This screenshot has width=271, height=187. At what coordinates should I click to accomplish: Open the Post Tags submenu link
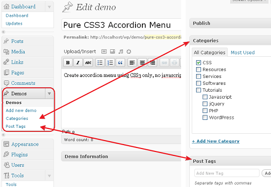pos(16,126)
